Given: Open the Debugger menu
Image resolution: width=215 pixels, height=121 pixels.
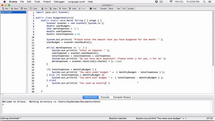Looking at the screenshot, I should [59, 2].
